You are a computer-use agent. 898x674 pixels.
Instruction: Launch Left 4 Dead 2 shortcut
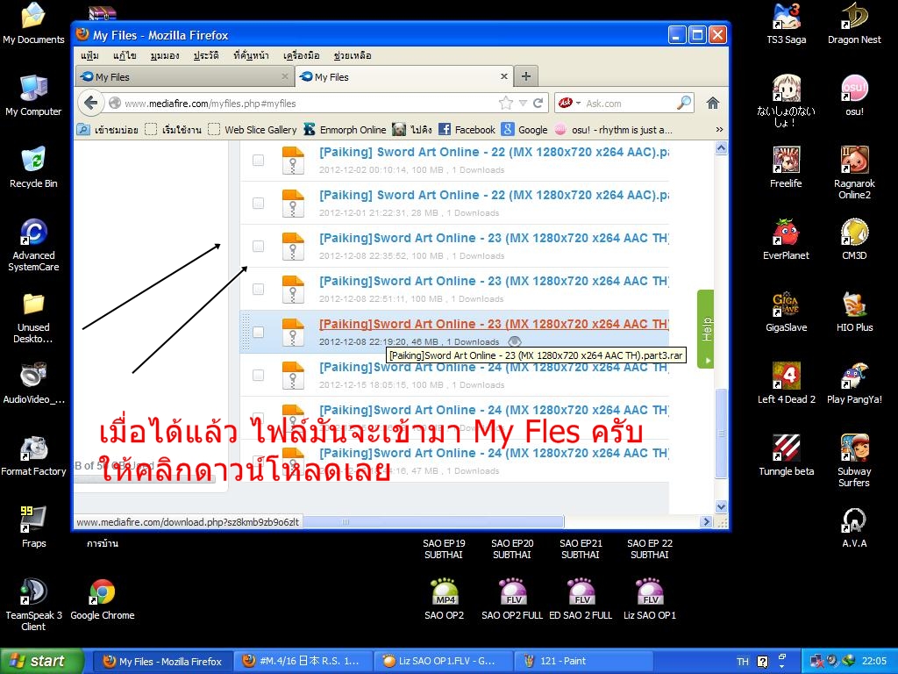pos(786,383)
